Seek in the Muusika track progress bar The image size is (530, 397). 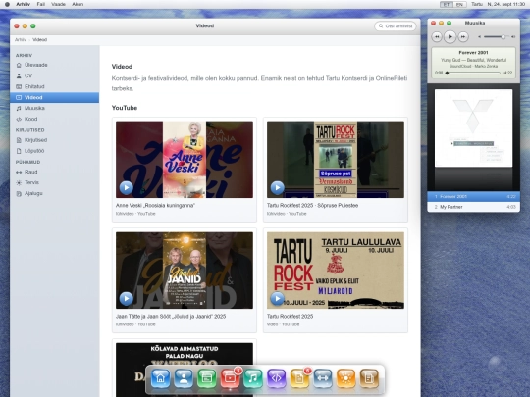[x=473, y=73]
